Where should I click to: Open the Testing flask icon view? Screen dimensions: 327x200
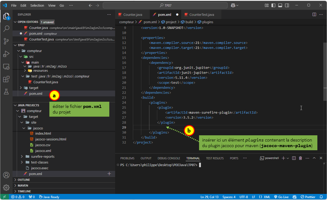pyautogui.click(x=6, y=92)
